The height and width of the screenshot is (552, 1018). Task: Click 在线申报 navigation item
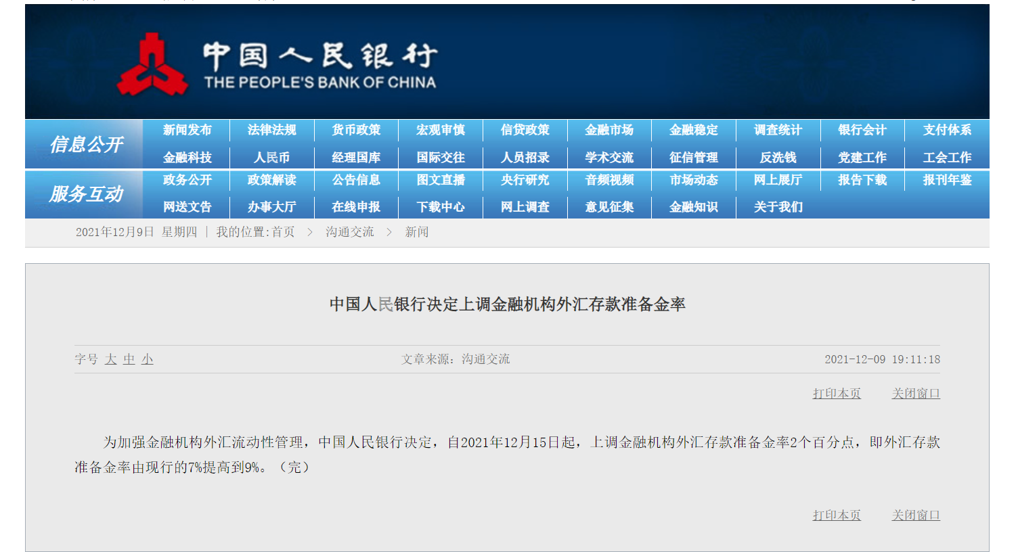click(356, 207)
